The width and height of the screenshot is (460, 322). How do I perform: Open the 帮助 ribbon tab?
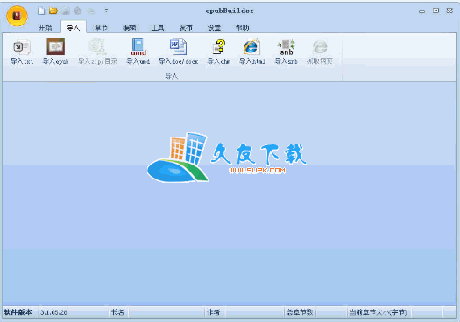point(243,27)
